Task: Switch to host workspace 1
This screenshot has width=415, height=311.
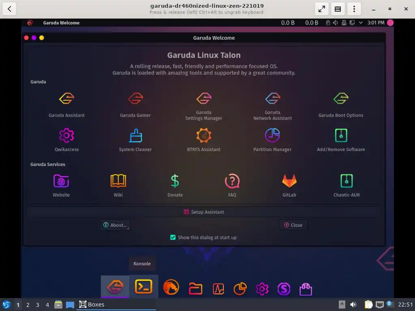Action: click(x=18, y=305)
